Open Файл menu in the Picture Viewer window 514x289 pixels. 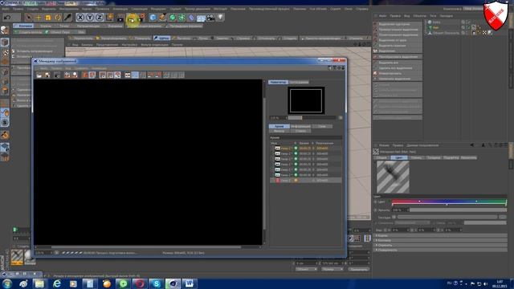pos(43,68)
